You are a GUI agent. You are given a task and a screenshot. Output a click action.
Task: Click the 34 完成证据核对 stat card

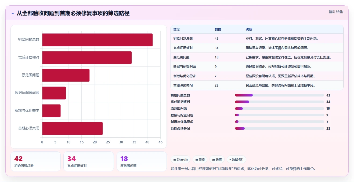[89, 161]
